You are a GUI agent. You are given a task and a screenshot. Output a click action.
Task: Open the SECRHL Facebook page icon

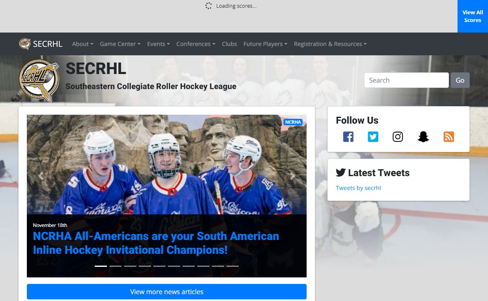348,137
